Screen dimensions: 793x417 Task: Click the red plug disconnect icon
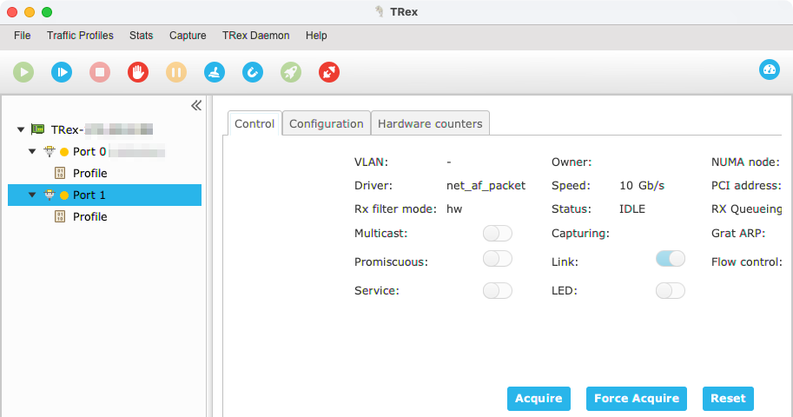click(329, 72)
